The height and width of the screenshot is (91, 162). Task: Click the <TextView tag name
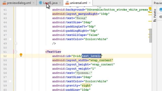click(53, 52)
